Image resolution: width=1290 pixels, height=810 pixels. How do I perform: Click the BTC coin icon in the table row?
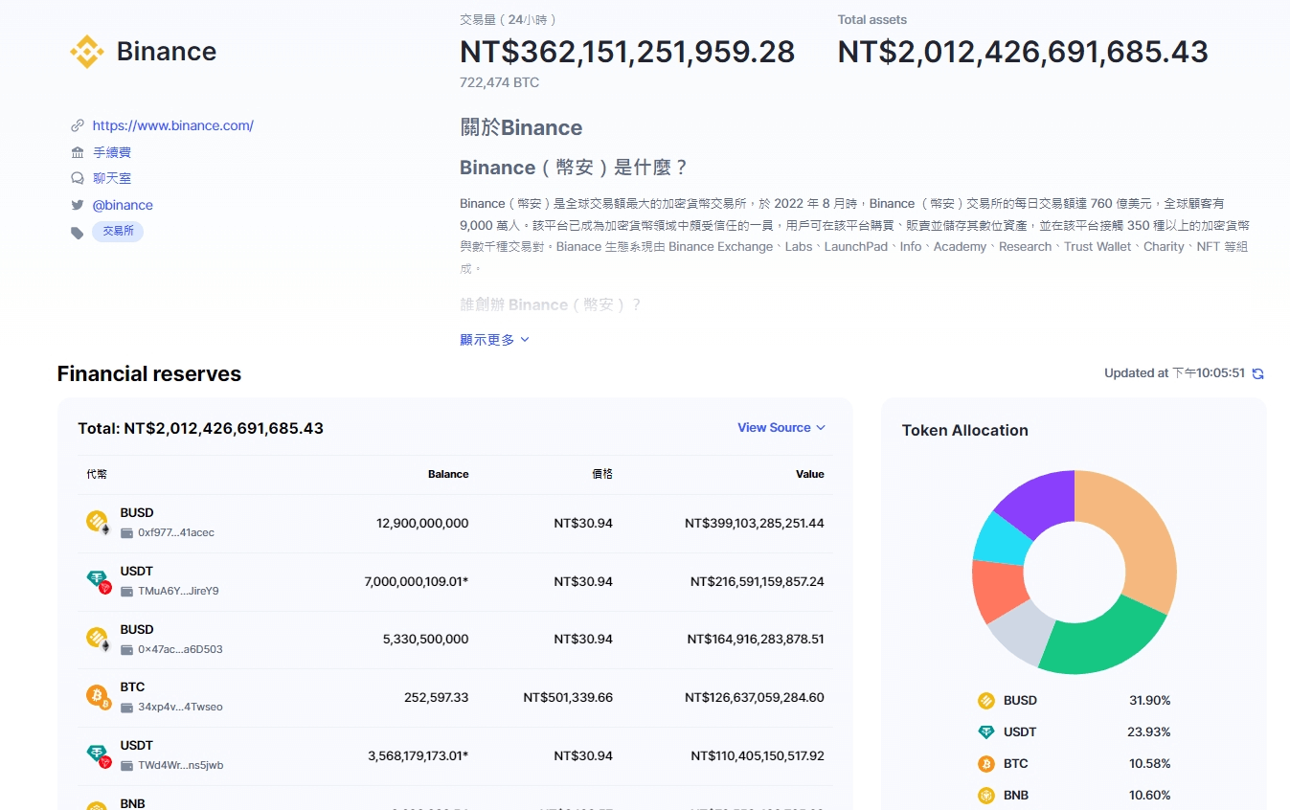coord(98,696)
